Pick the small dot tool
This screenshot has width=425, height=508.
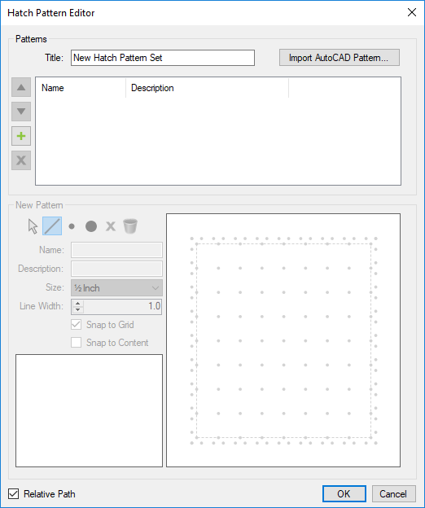pos(72,226)
